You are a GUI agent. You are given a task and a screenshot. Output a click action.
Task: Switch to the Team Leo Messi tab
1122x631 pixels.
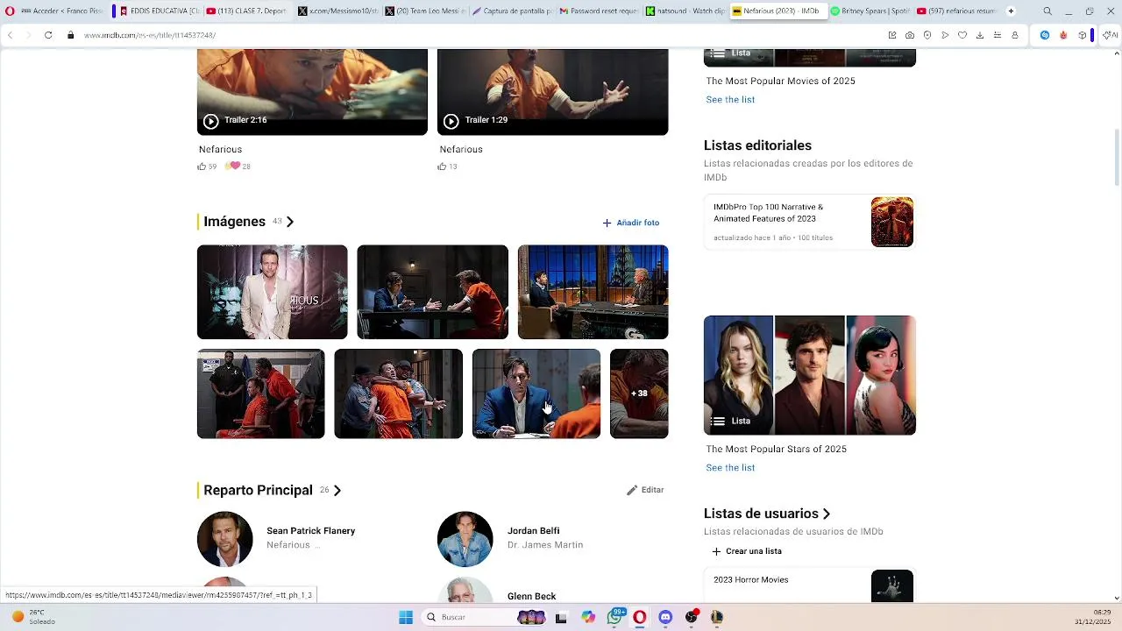pos(423,11)
